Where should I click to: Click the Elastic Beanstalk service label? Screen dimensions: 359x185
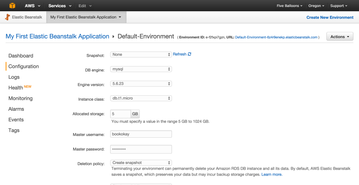pos(27,17)
